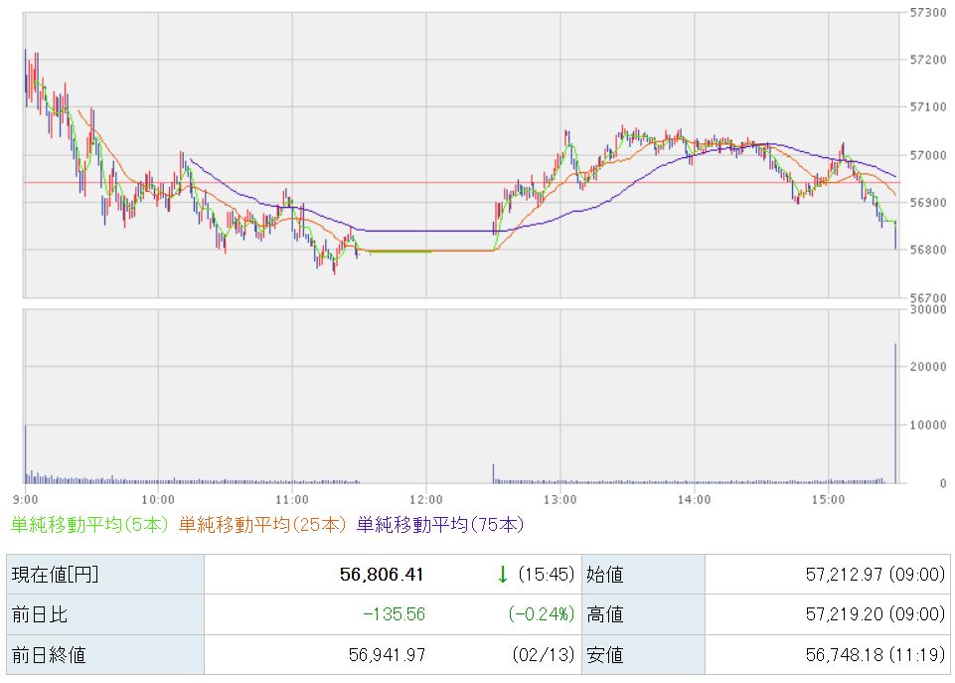Click the 15:00 time axis label
The width and height of the screenshot is (955, 683).
(x=828, y=499)
